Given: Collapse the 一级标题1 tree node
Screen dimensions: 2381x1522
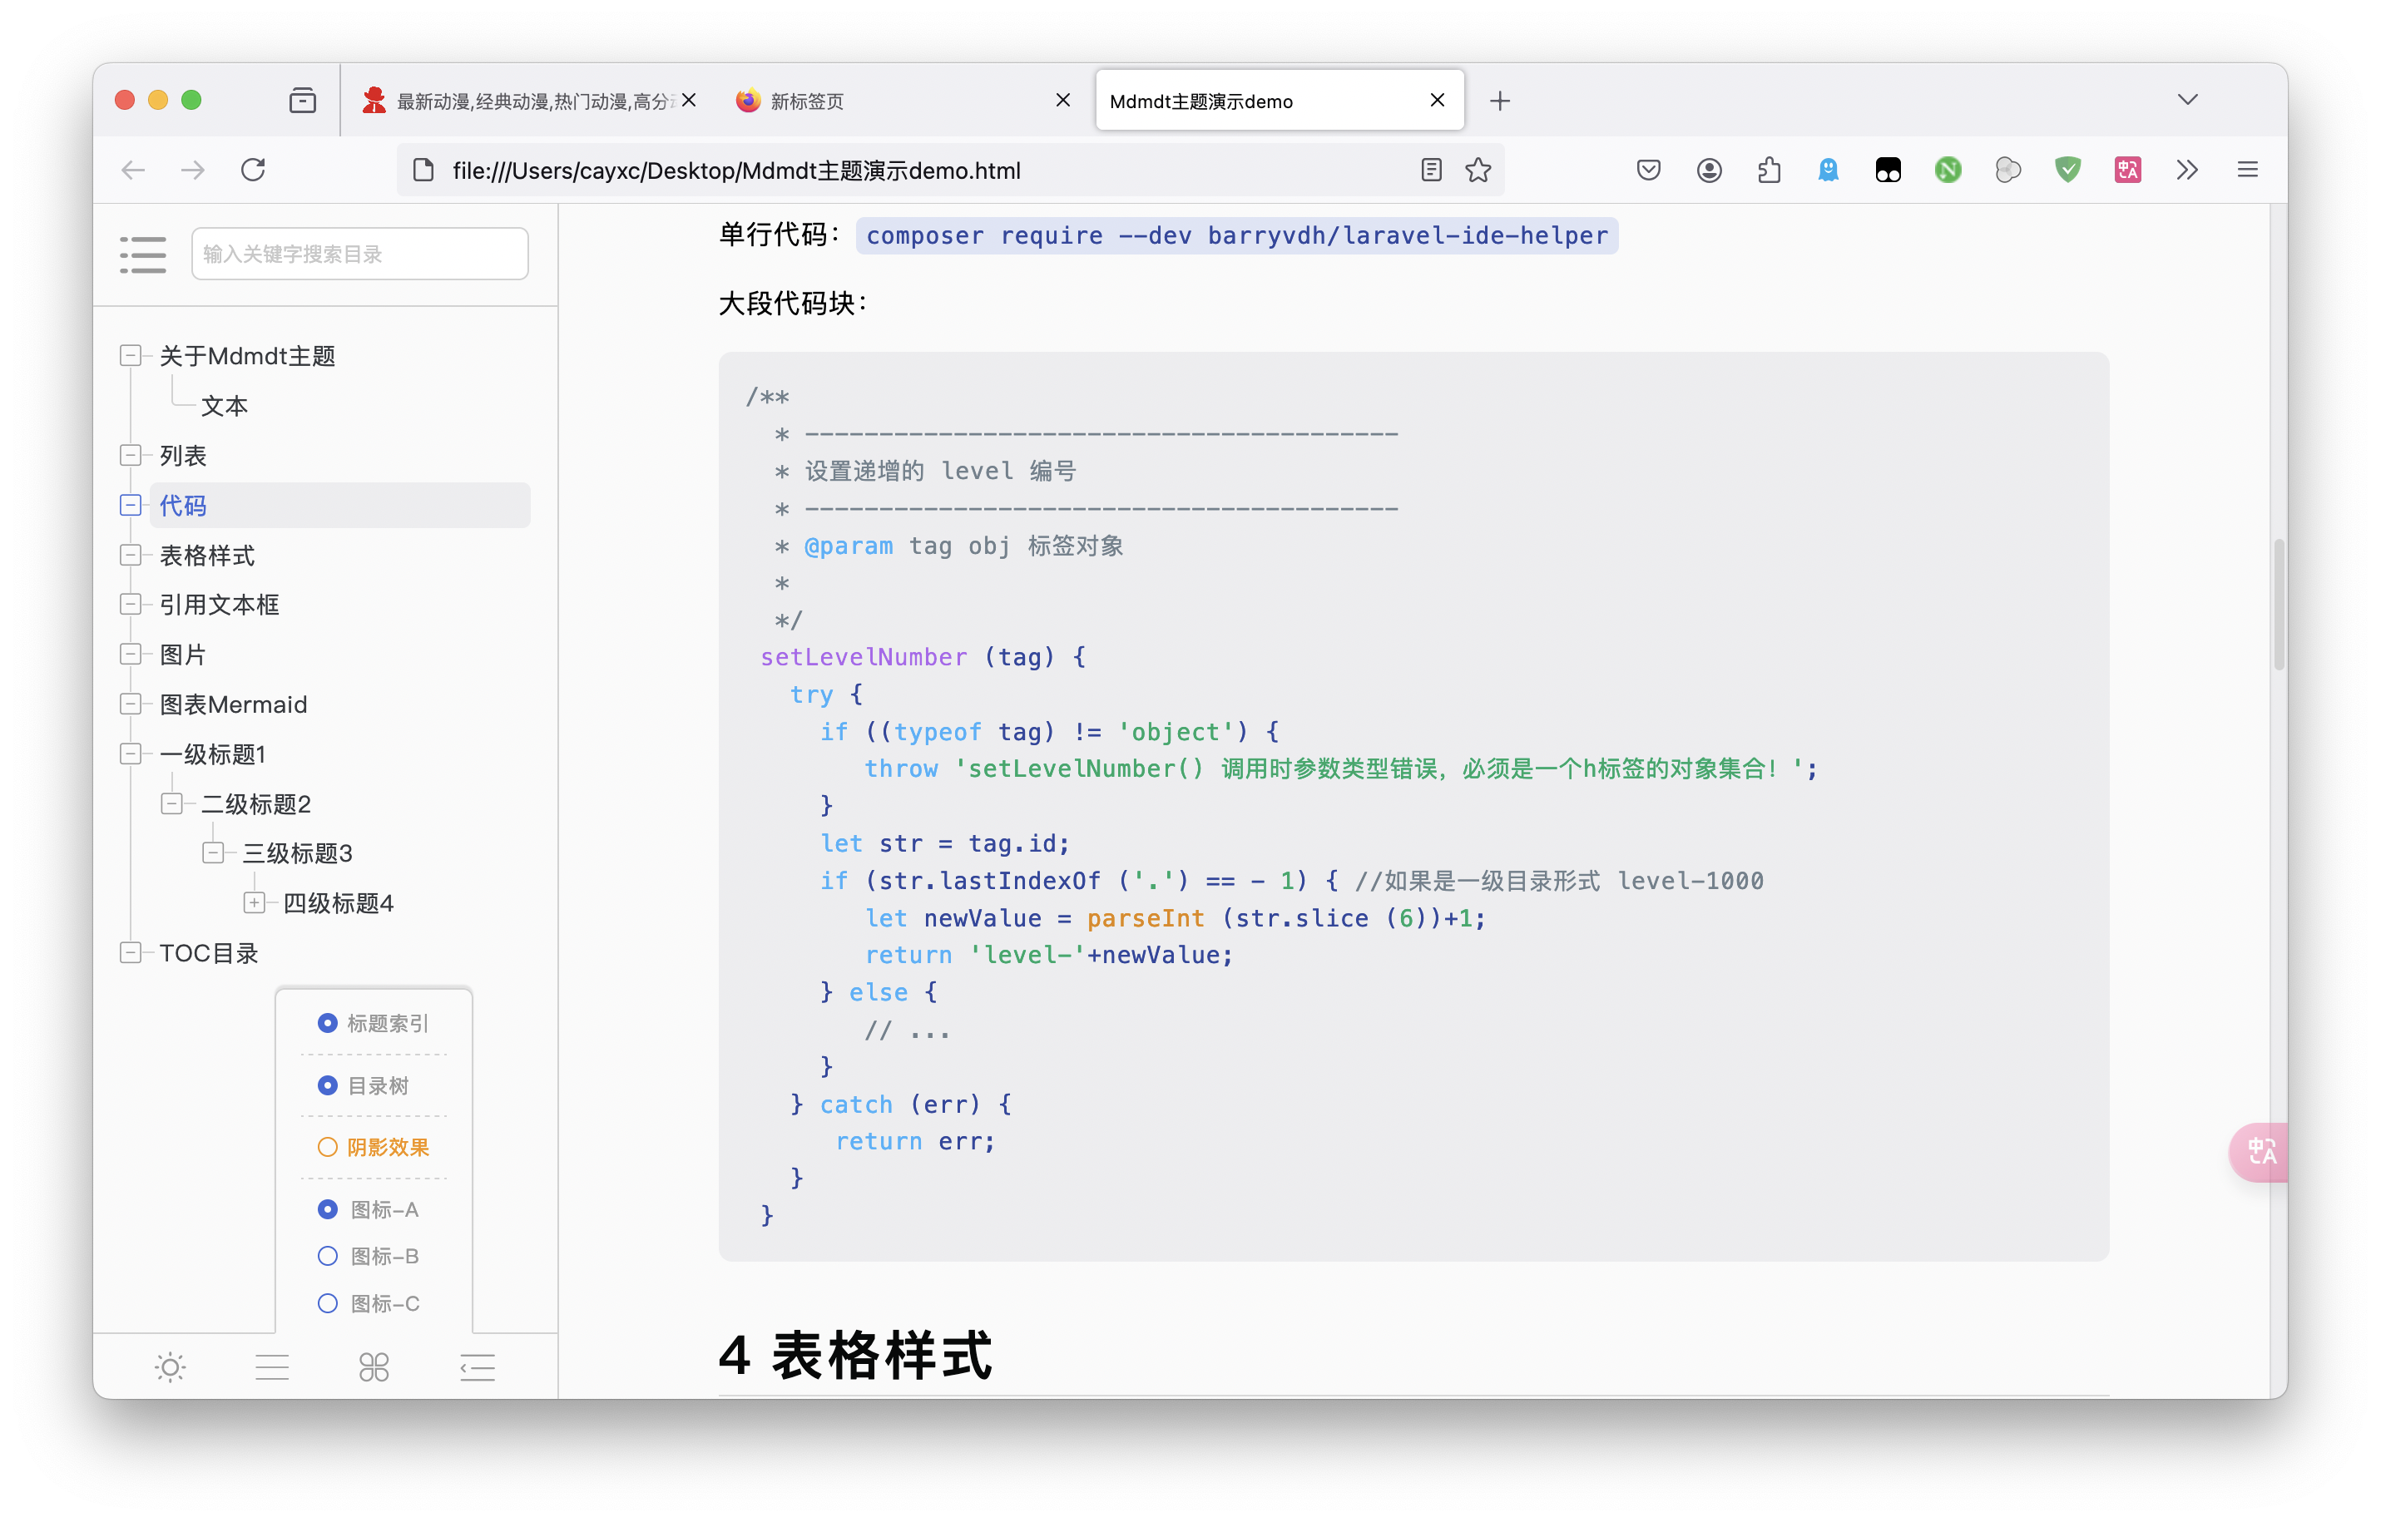Looking at the screenshot, I should pyautogui.click(x=130, y=753).
